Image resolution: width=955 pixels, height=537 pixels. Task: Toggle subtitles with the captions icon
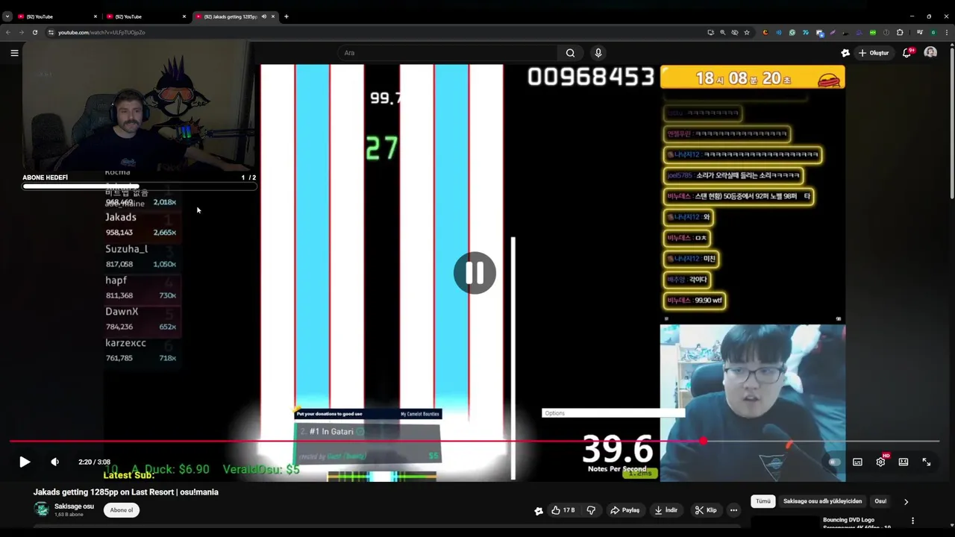point(857,462)
